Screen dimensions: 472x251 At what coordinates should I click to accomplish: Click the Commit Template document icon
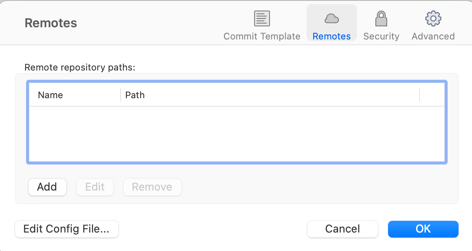(262, 19)
